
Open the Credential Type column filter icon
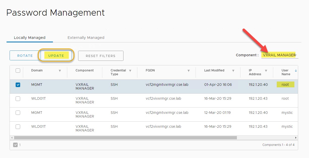pos(130,71)
